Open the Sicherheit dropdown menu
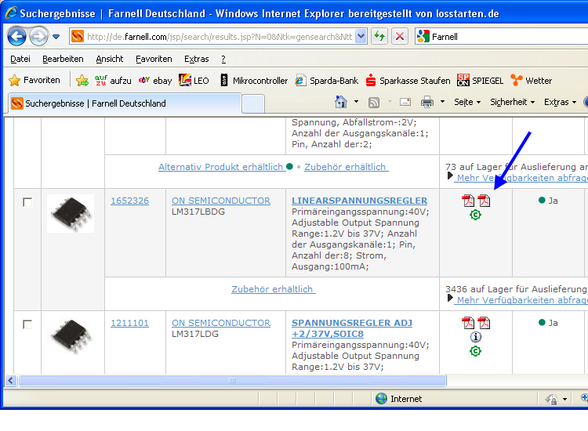Viewport: 588px width, 431px height. 512,102
